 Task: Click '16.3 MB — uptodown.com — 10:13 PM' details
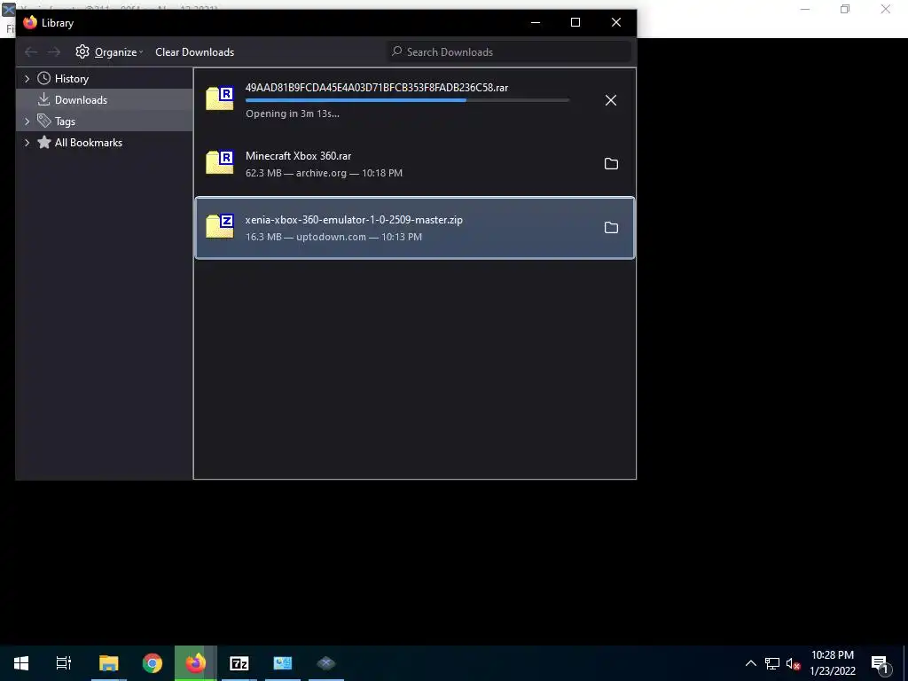pos(333,236)
